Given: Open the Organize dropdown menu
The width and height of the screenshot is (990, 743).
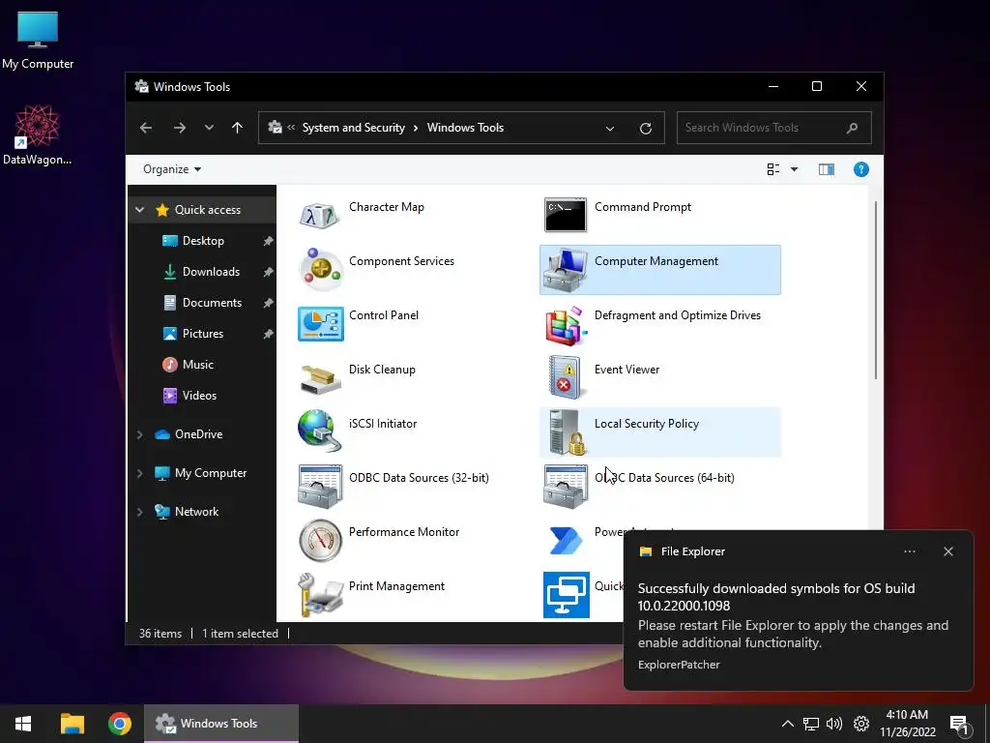Looking at the screenshot, I should (x=172, y=169).
